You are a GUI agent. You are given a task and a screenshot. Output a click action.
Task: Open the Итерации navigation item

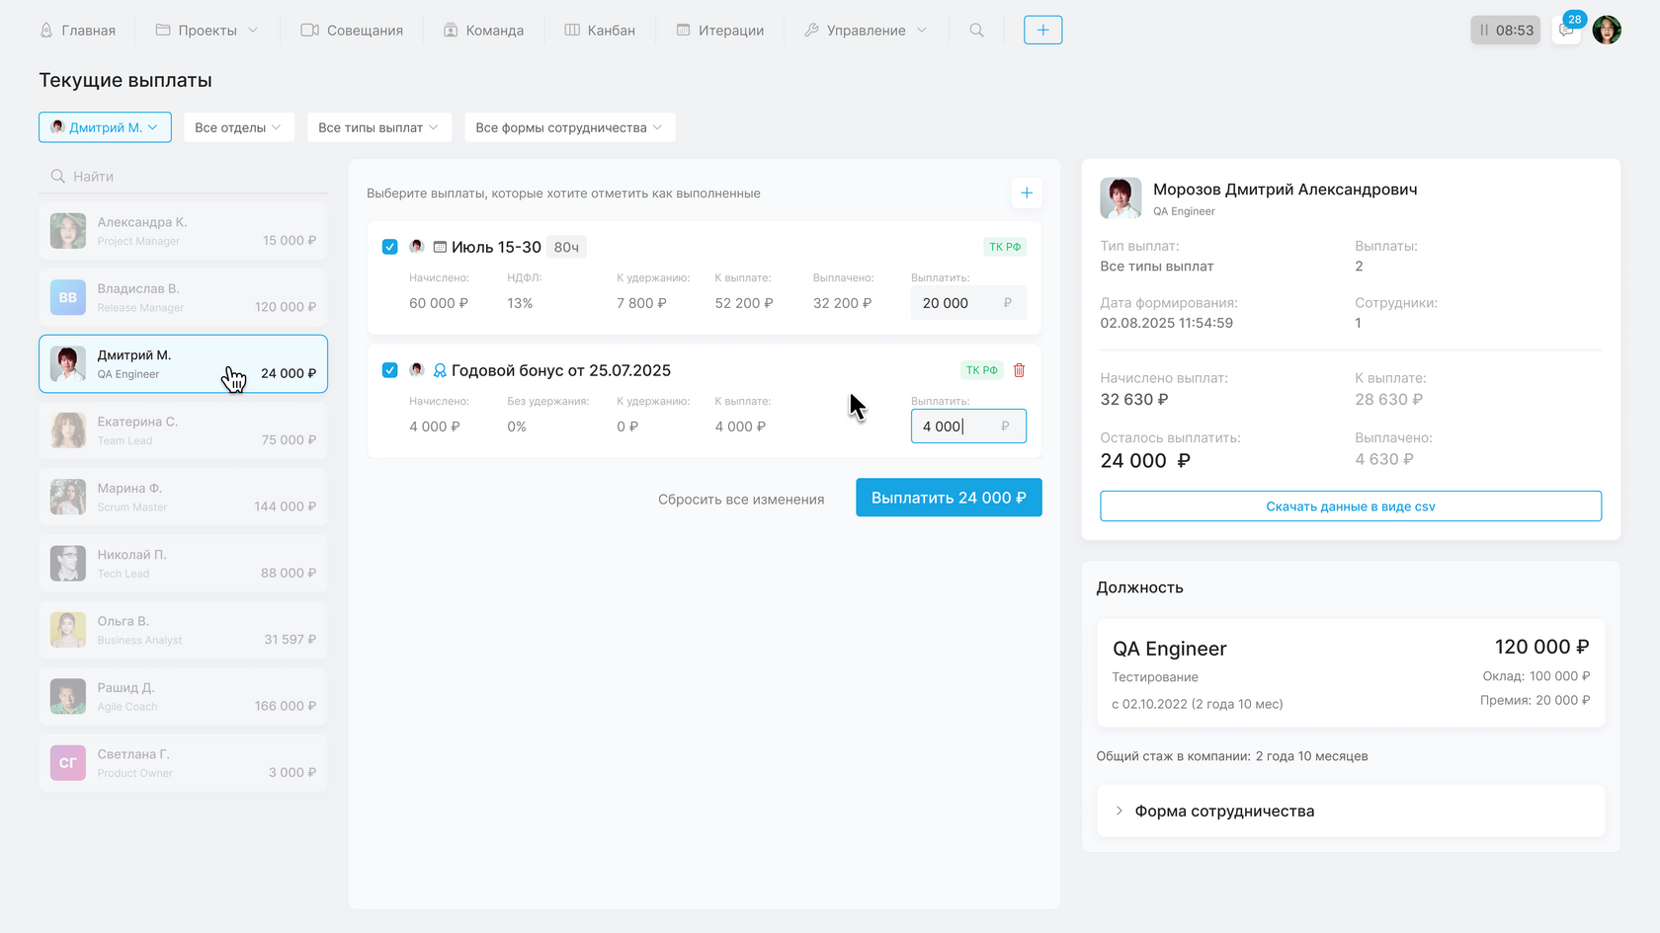[x=720, y=30]
